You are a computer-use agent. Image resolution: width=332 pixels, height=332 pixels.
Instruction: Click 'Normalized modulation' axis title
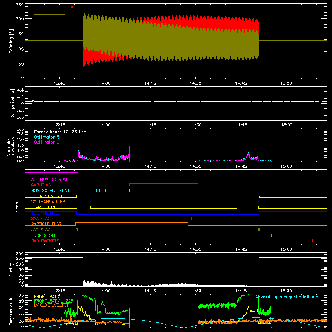coord(11,145)
